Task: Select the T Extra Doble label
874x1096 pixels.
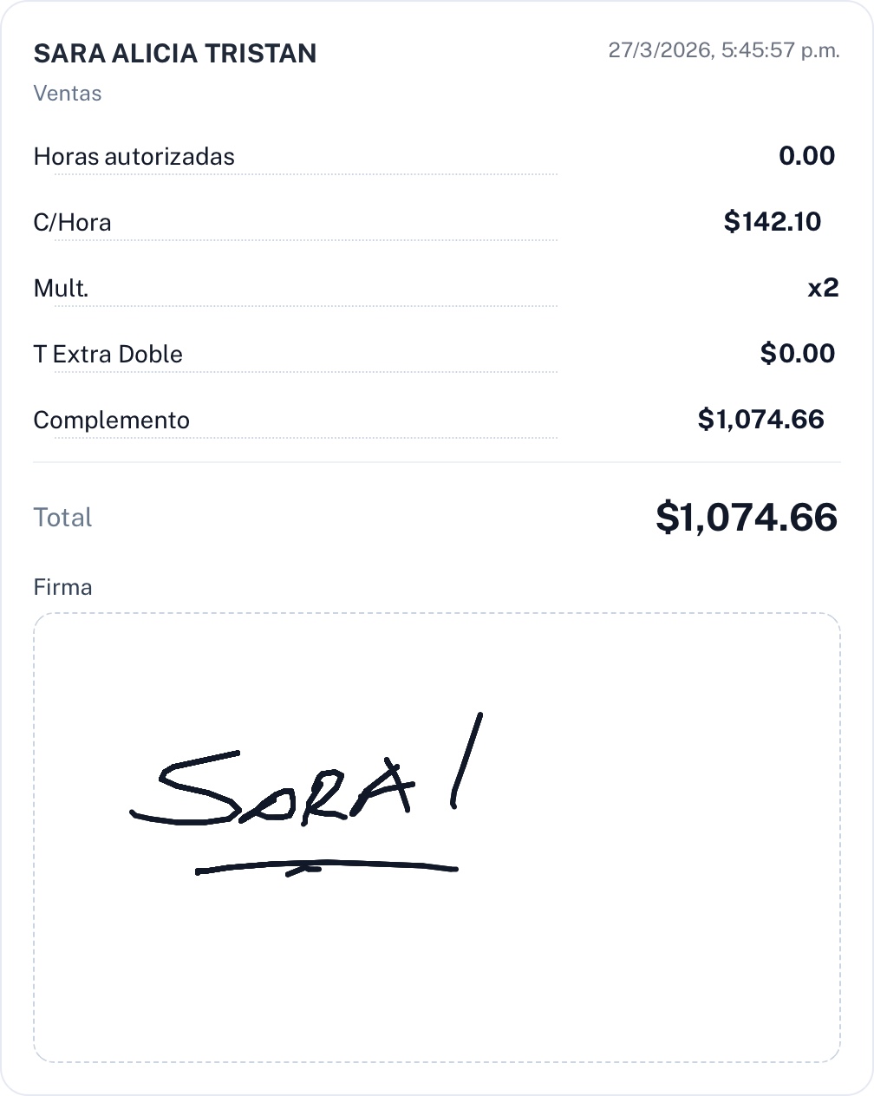Action: (x=108, y=355)
